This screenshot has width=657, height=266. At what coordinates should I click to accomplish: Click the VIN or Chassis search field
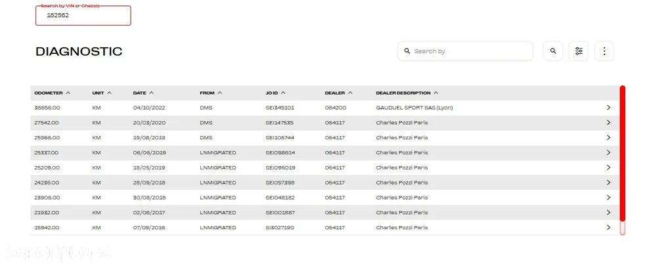tap(83, 16)
